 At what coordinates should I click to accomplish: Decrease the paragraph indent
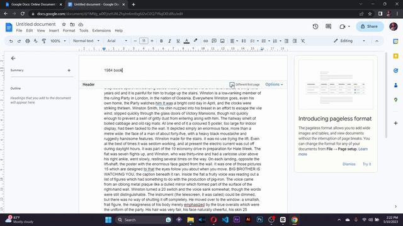pos(287,41)
